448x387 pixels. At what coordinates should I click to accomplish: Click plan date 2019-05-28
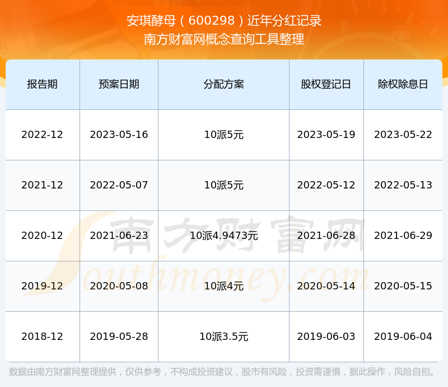pyautogui.click(x=119, y=337)
